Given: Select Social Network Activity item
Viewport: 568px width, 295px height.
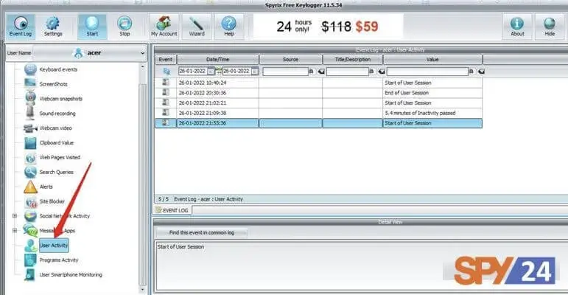Looking at the screenshot, I should point(65,216).
